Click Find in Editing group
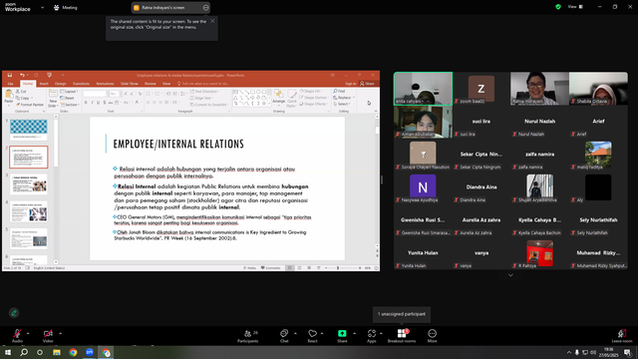 pos(339,91)
